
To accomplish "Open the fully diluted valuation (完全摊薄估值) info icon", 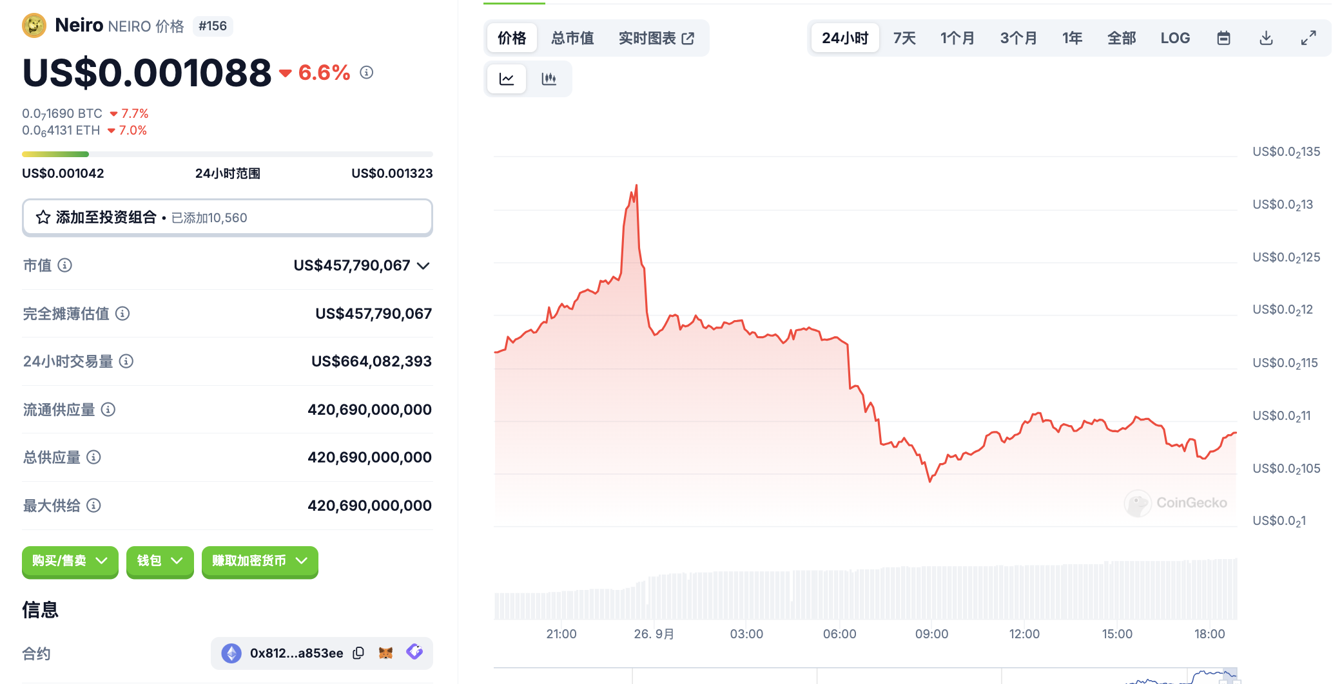I will pyautogui.click(x=122, y=314).
